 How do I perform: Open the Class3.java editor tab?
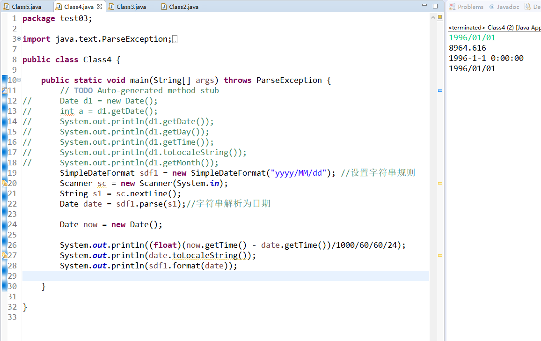[x=127, y=7]
